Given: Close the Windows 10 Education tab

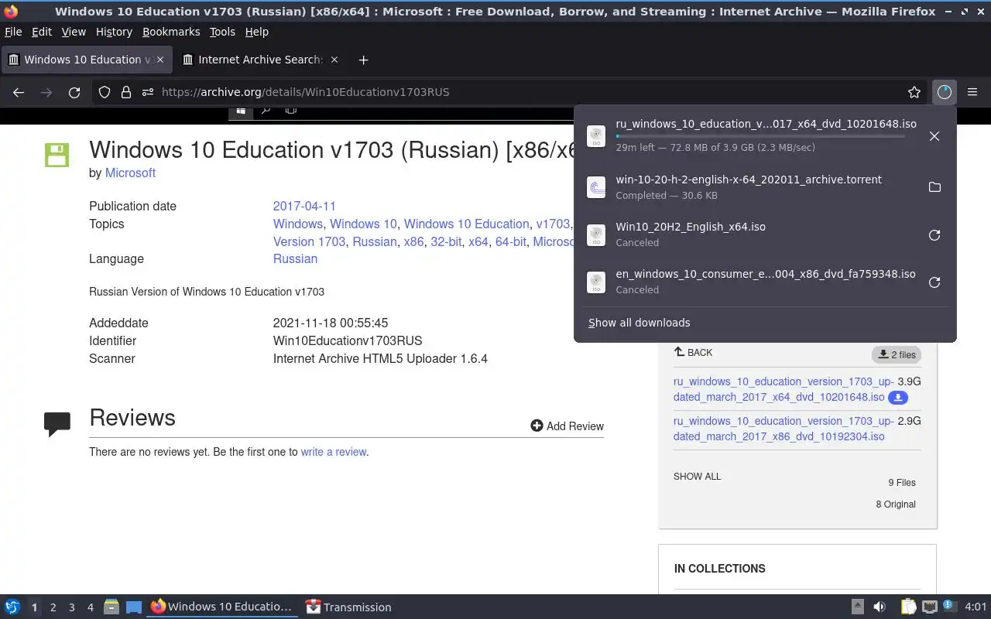Looking at the screenshot, I should coord(161,60).
